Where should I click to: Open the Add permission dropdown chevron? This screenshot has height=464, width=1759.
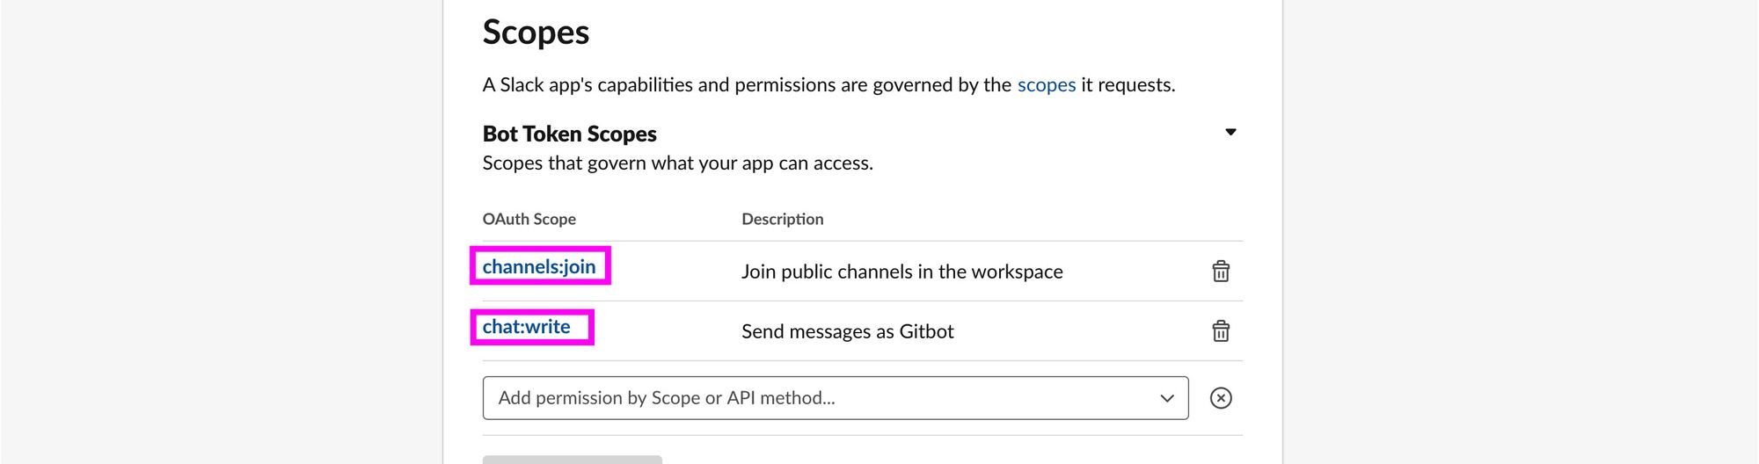(x=1167, y=398)
